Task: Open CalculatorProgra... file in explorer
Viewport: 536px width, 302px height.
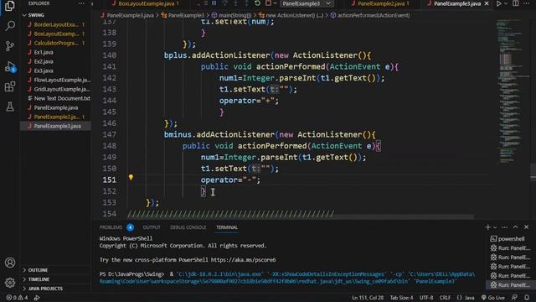Action: tap(56, 43)
